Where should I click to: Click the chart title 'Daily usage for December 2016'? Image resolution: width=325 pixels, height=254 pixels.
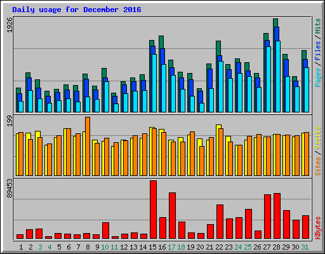click(77, 10)
